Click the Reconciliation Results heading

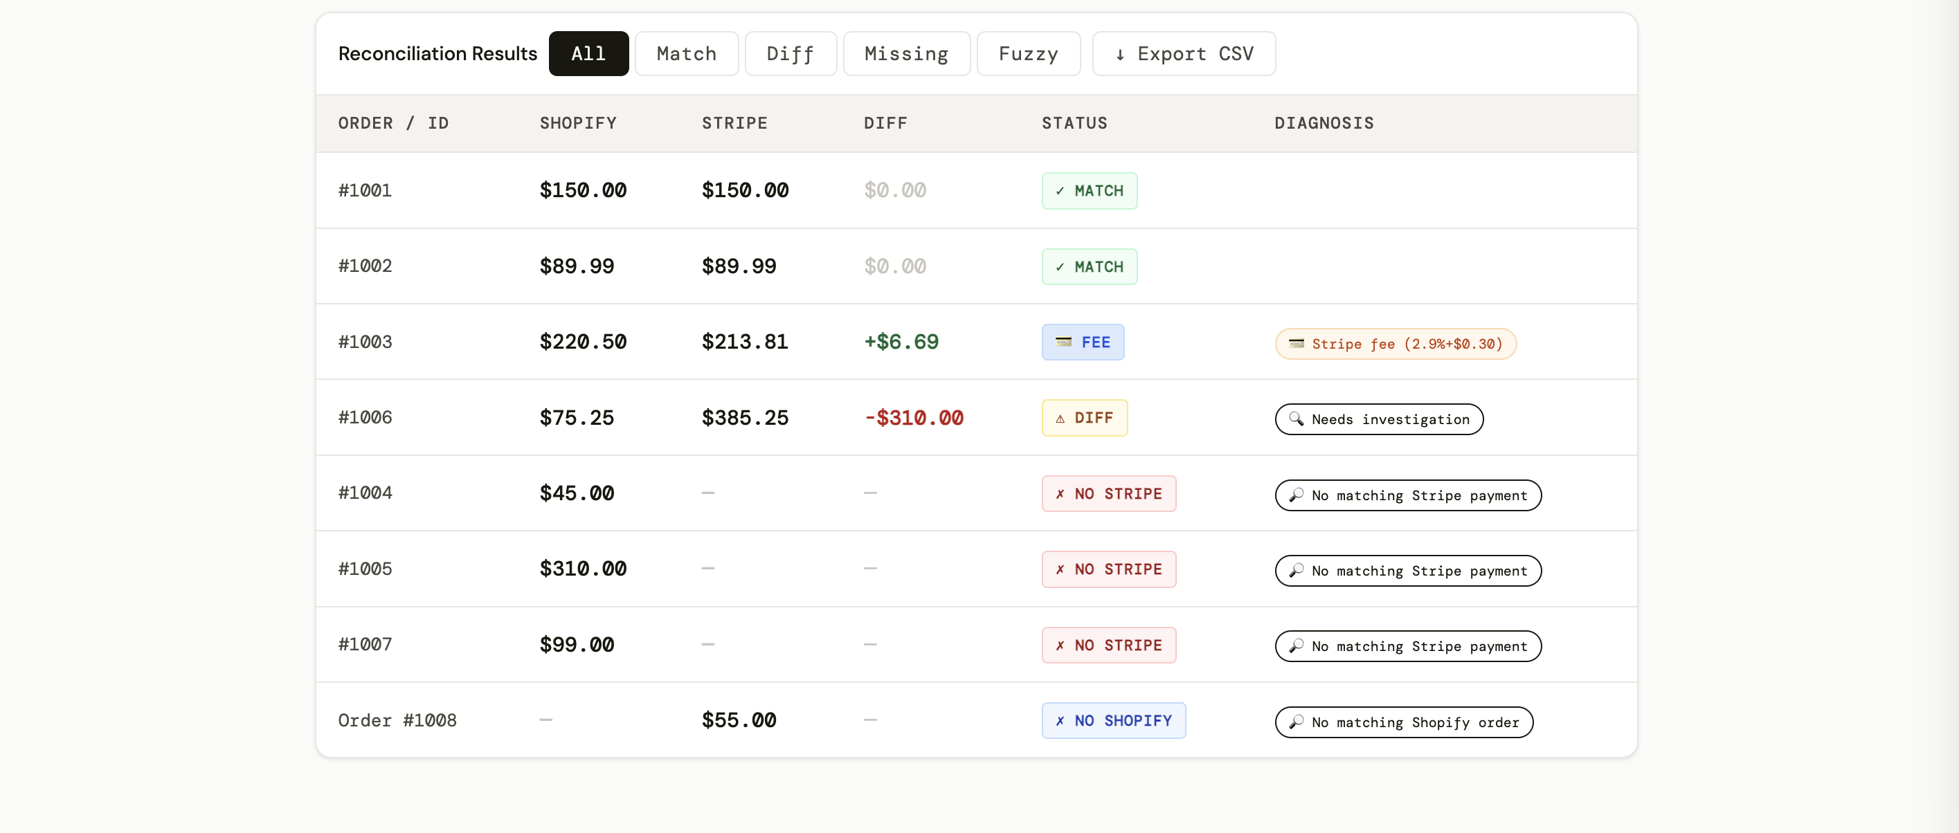pyautogui.click(x=437, y=54)
